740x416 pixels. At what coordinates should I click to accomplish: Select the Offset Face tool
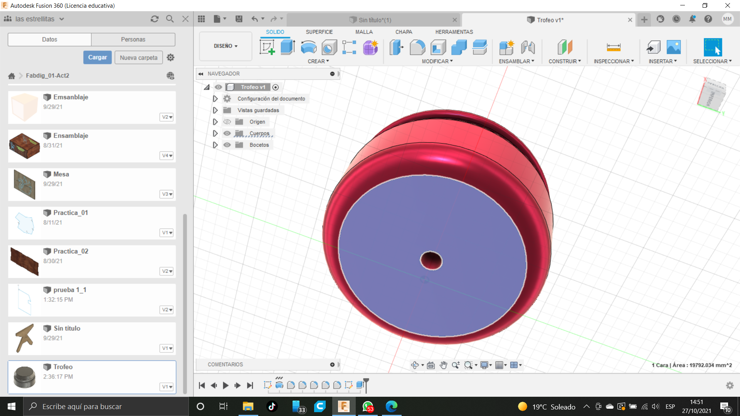coord(480,47)
